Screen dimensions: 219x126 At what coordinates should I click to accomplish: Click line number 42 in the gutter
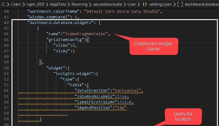click(x=6, y=23)
